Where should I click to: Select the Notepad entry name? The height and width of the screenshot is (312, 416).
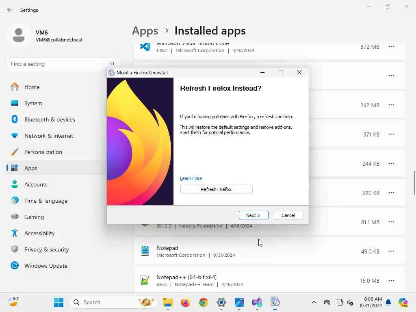[x=167, y=248]
